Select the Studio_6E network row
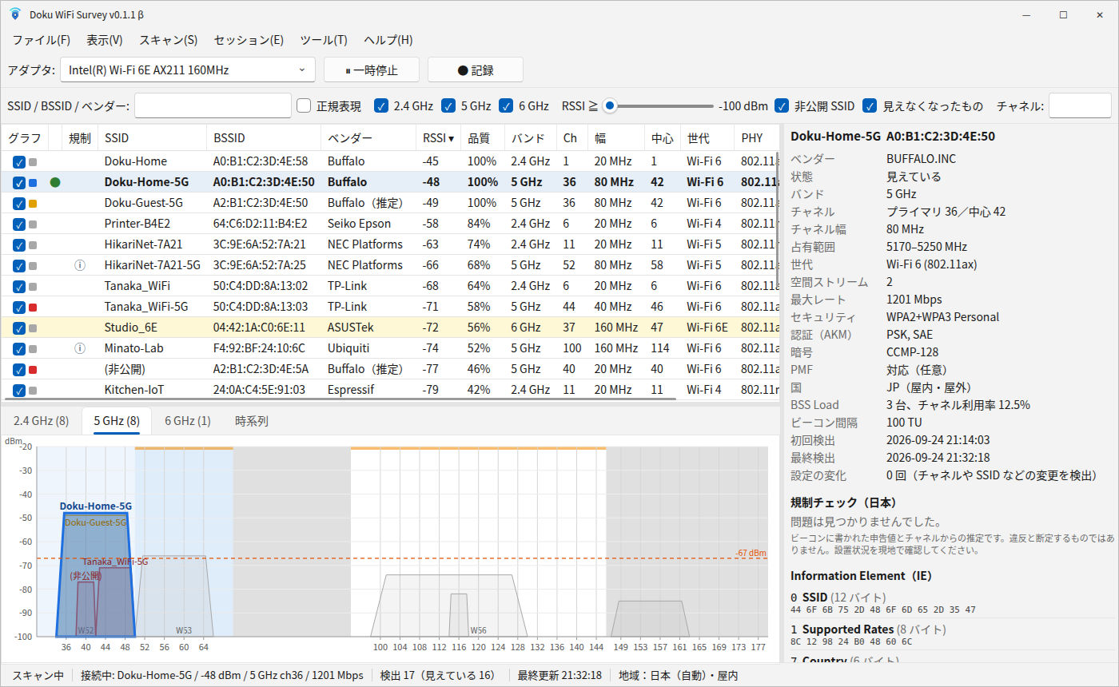This screenshot has width=1119, height=687. coord(392,328)
